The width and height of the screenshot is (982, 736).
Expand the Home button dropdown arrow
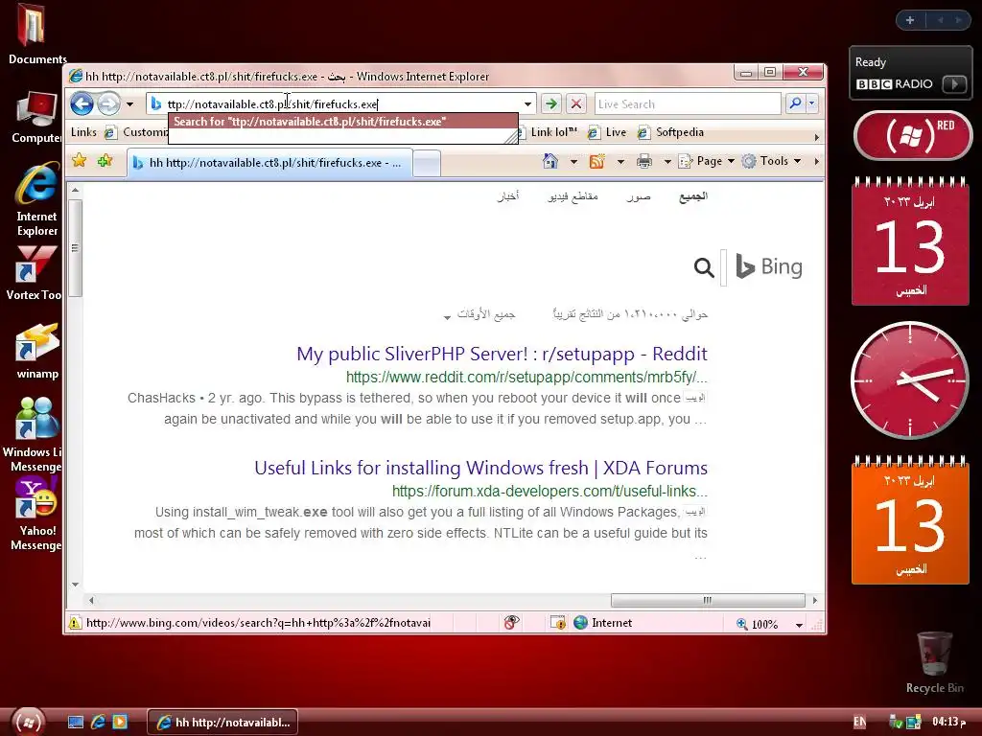click(x=573, y=161)
